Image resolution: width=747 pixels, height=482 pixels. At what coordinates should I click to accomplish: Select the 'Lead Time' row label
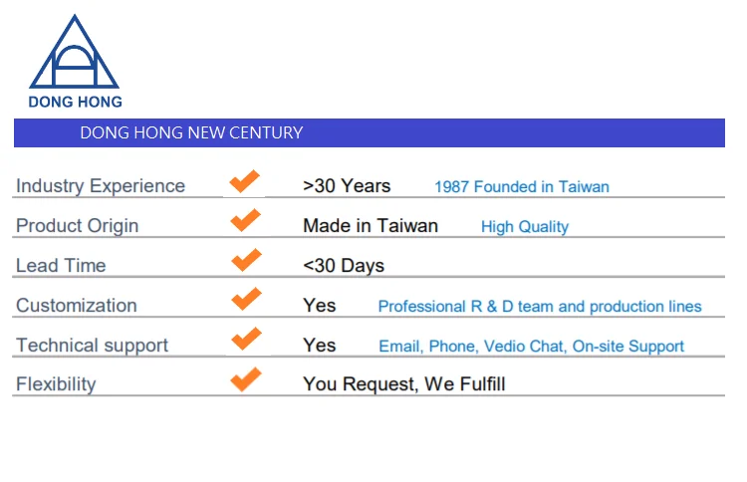(x=61, y=265)
